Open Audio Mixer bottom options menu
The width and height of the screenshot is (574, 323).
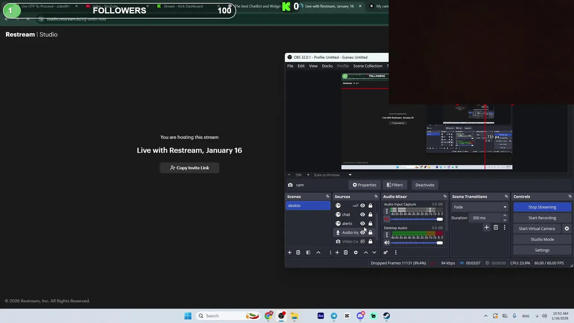pyautogui.click(x=396, y=253)
